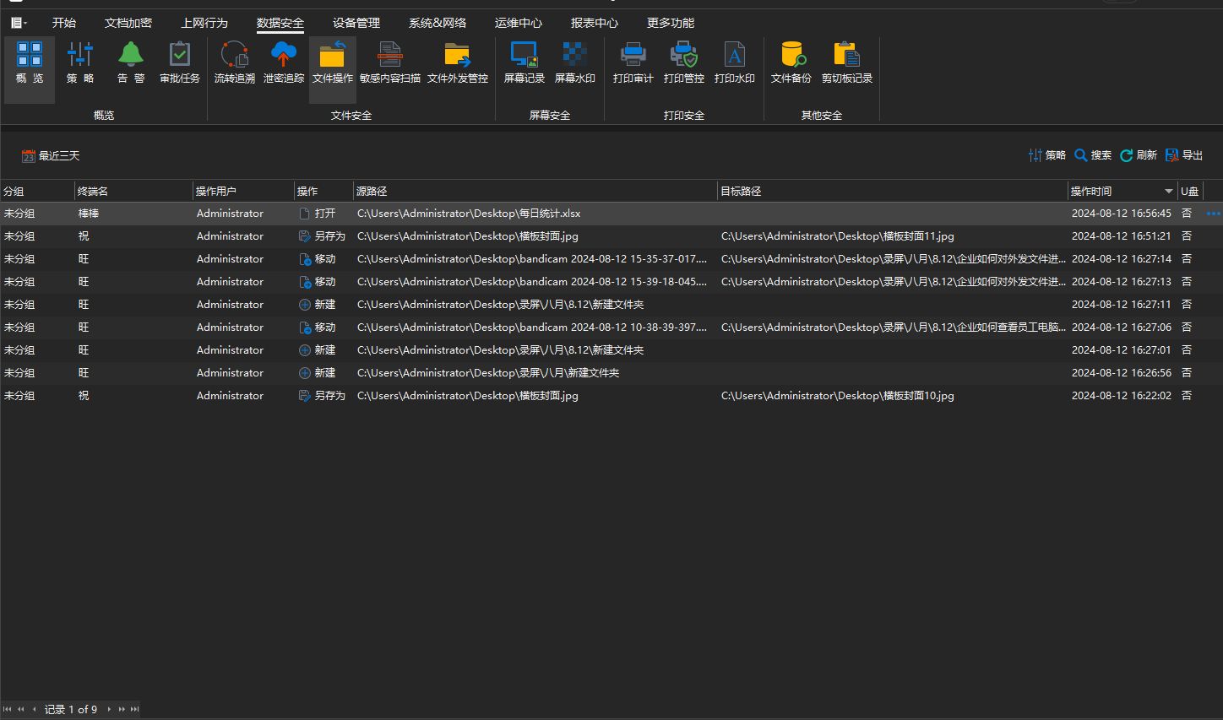Open 屏幕水印 screen watermark

(x=575, y=63)
